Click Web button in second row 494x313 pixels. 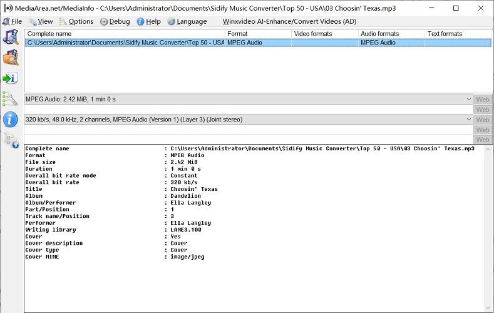482,110
